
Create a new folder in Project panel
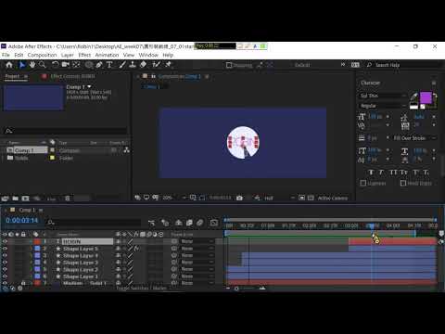[16, 199]
